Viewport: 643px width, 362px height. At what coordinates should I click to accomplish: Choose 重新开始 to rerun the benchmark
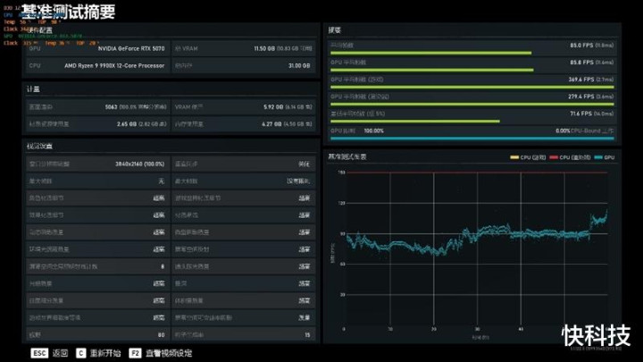(x=105, y=353)
